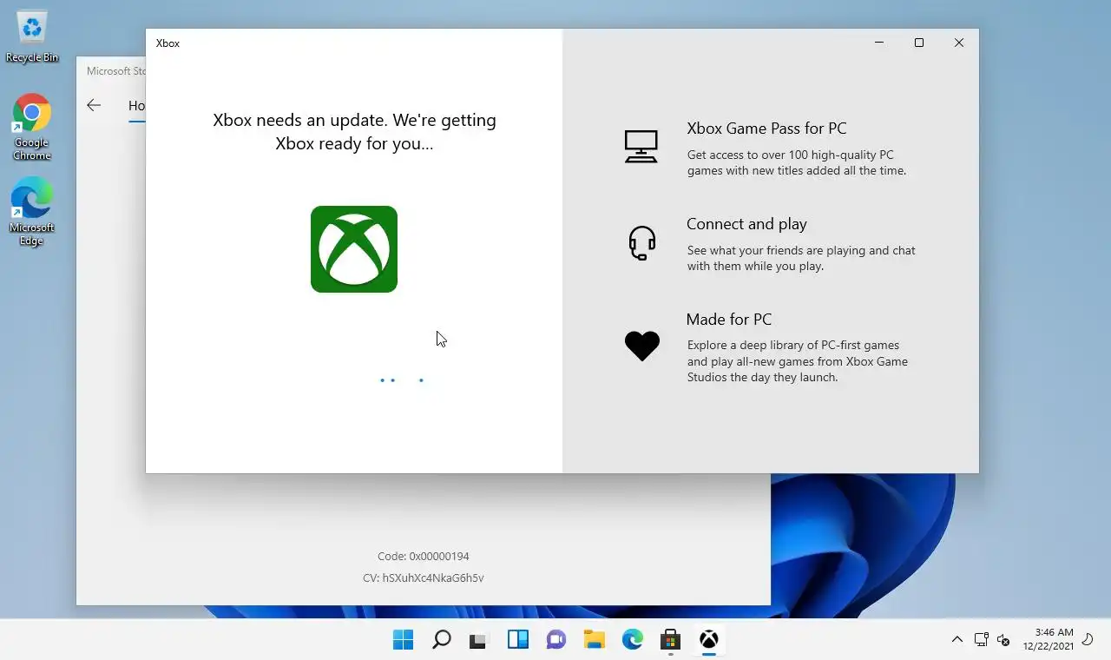
Task: Click error Code: 0x00000194 text
Action: (x=423, y=557)
